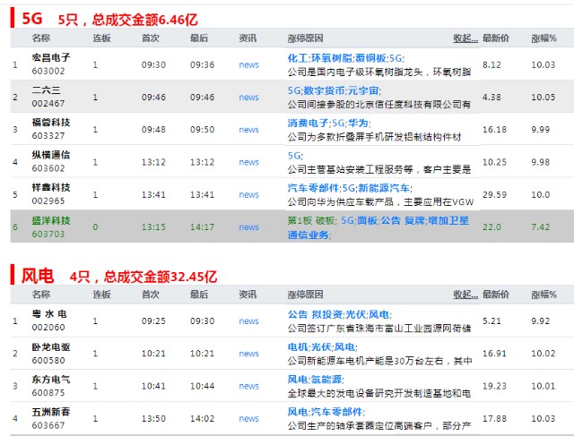Open news link for 祥鑫科技
574x436 pixels.
(x=248, y=194)
